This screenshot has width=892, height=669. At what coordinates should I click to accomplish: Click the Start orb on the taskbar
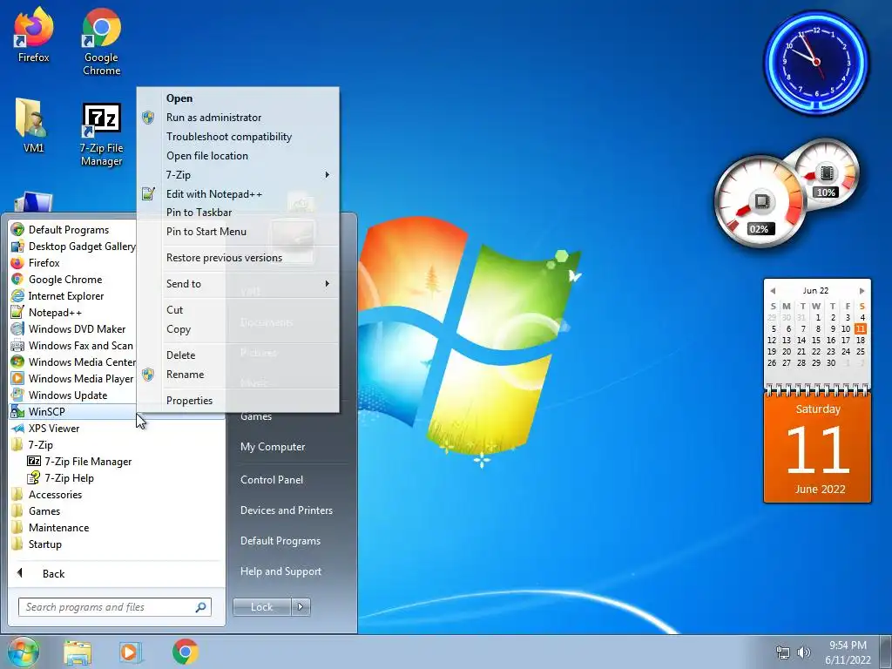click(23, 652)
